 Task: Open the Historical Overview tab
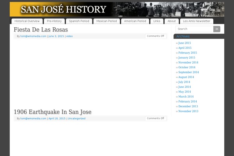pos(27,21)
